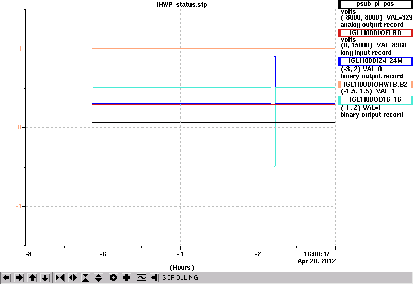The height and width of the screenshot is (284, 413).
Task: Click the "long input record" description text
Action: (x=366, y=53)
